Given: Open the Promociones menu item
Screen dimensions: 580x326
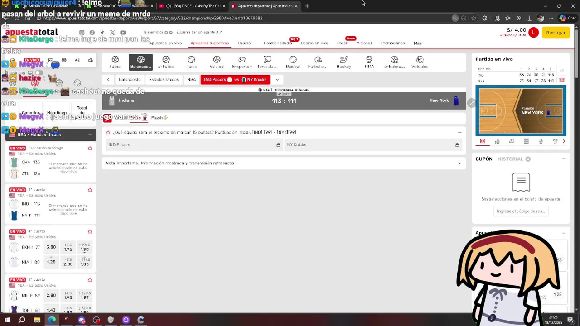Looking at the screenshot, I should click(x=393, y=43).
